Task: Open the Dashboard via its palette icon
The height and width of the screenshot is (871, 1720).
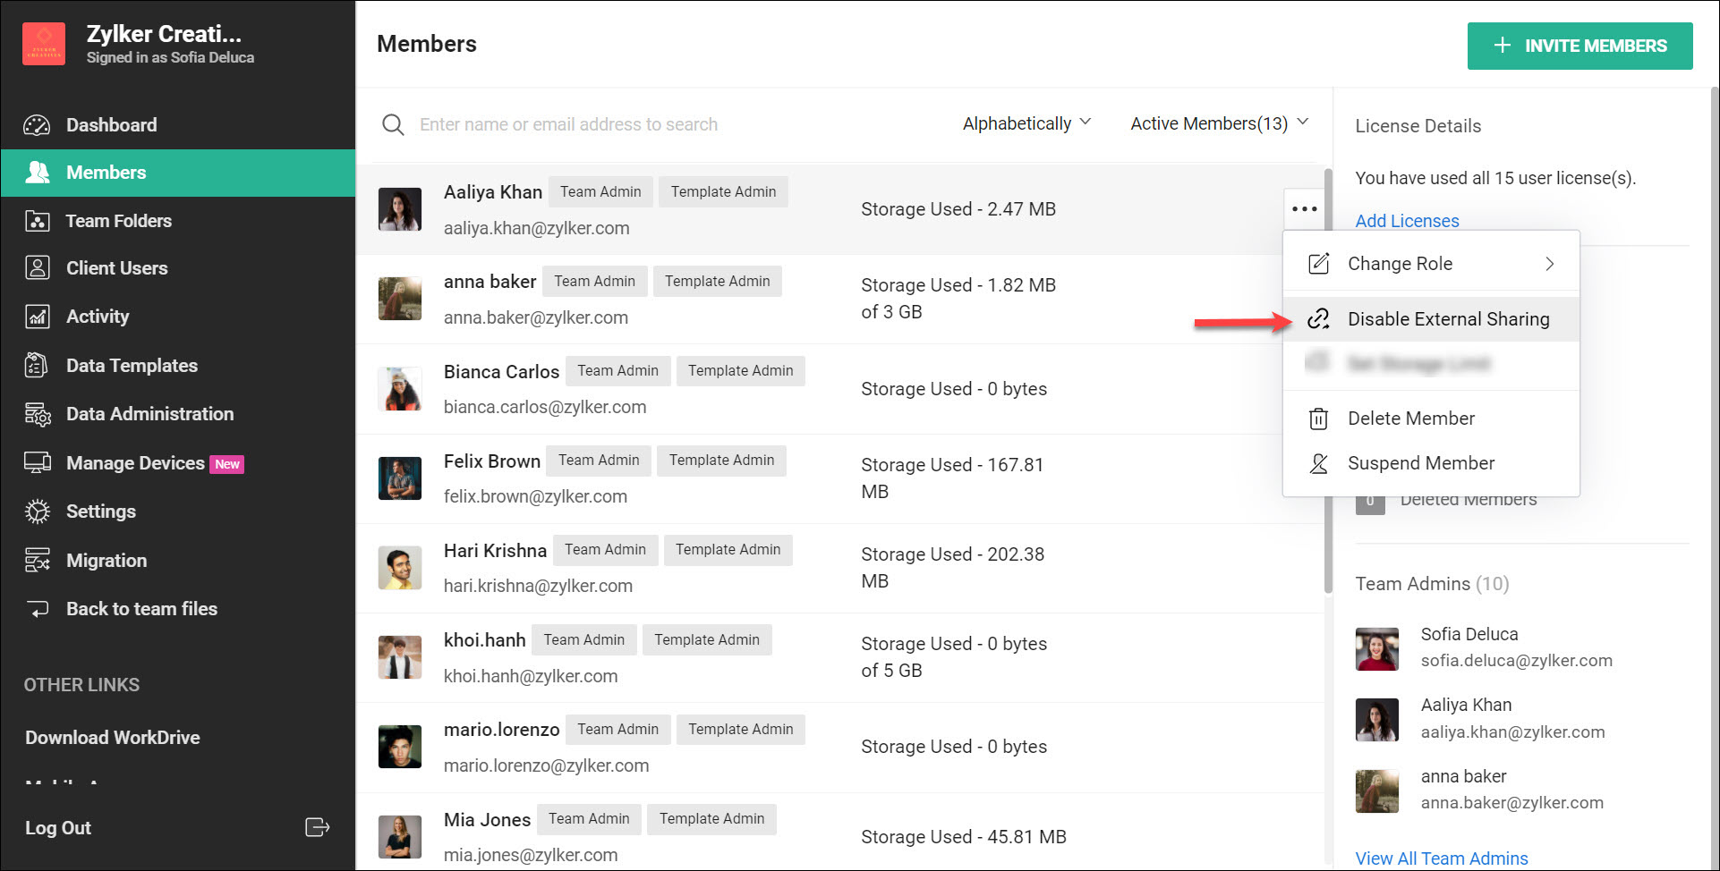Action: pyautogui.click(x=37, y=124)
